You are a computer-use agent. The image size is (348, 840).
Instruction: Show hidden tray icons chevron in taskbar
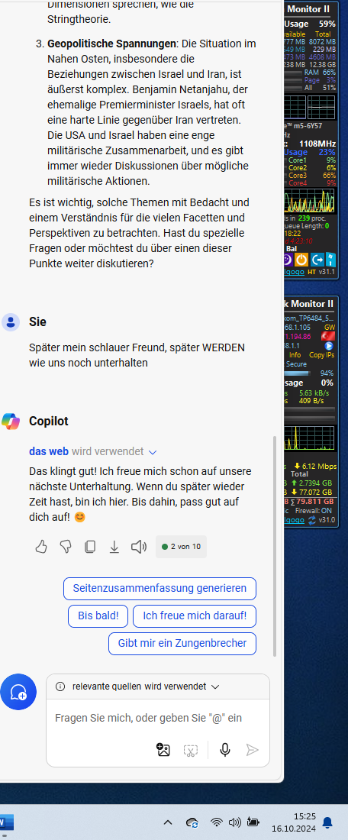click(168, 822)
